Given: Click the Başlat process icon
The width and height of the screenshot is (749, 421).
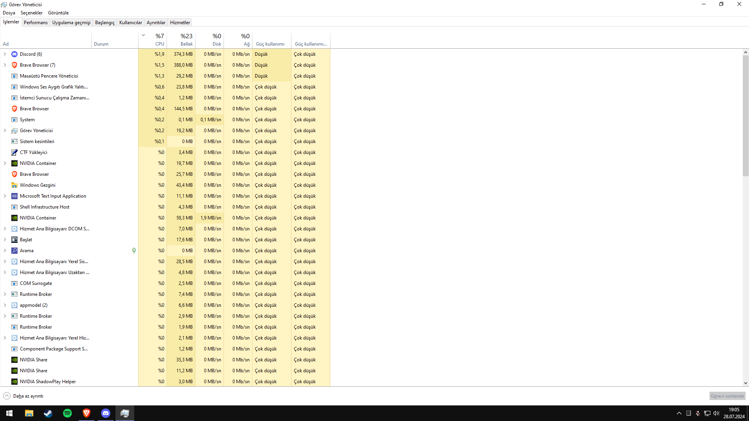Looking at the screenshot, I should [x=14, y=240].
